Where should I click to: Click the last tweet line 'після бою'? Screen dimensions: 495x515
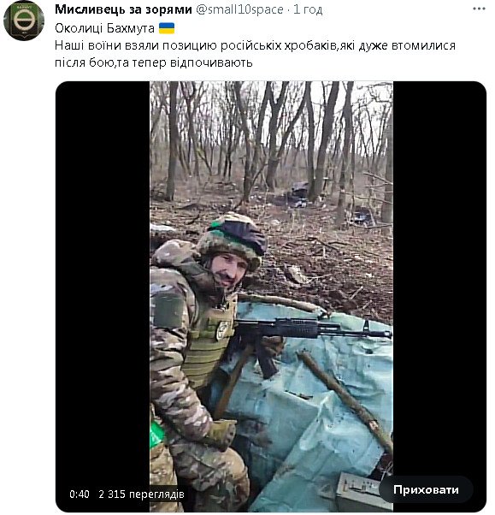tap(154, 62)
